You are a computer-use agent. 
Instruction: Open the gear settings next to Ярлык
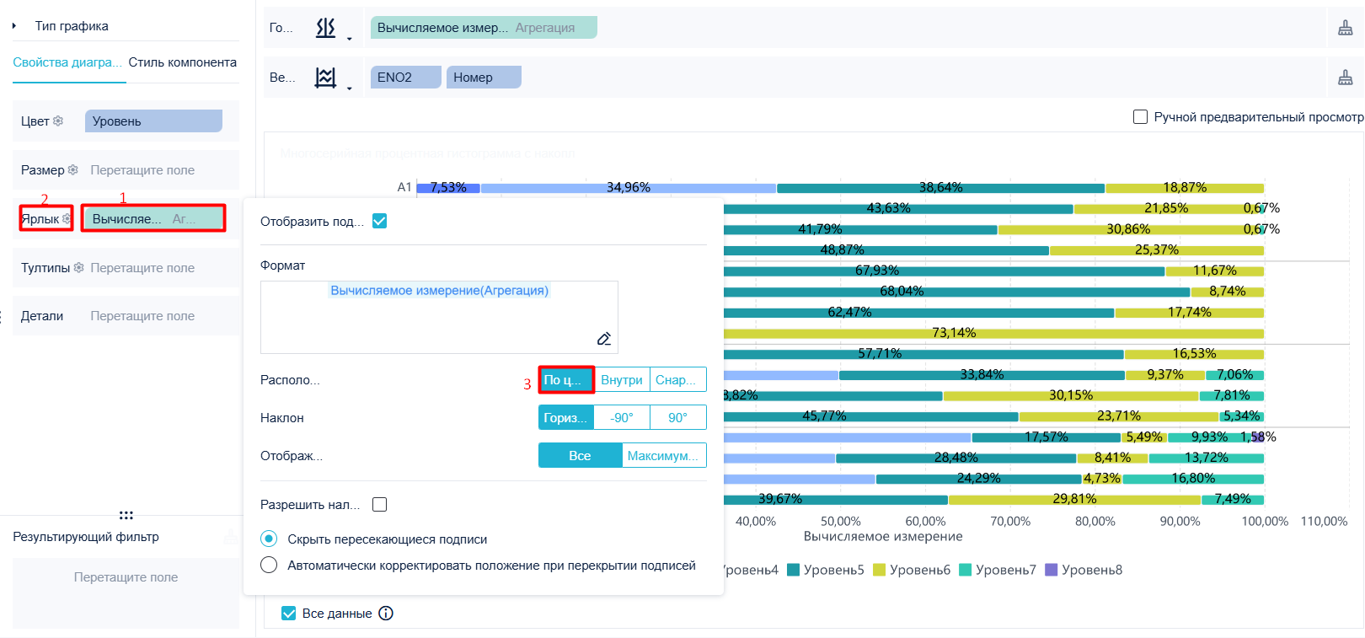point(67,218)
